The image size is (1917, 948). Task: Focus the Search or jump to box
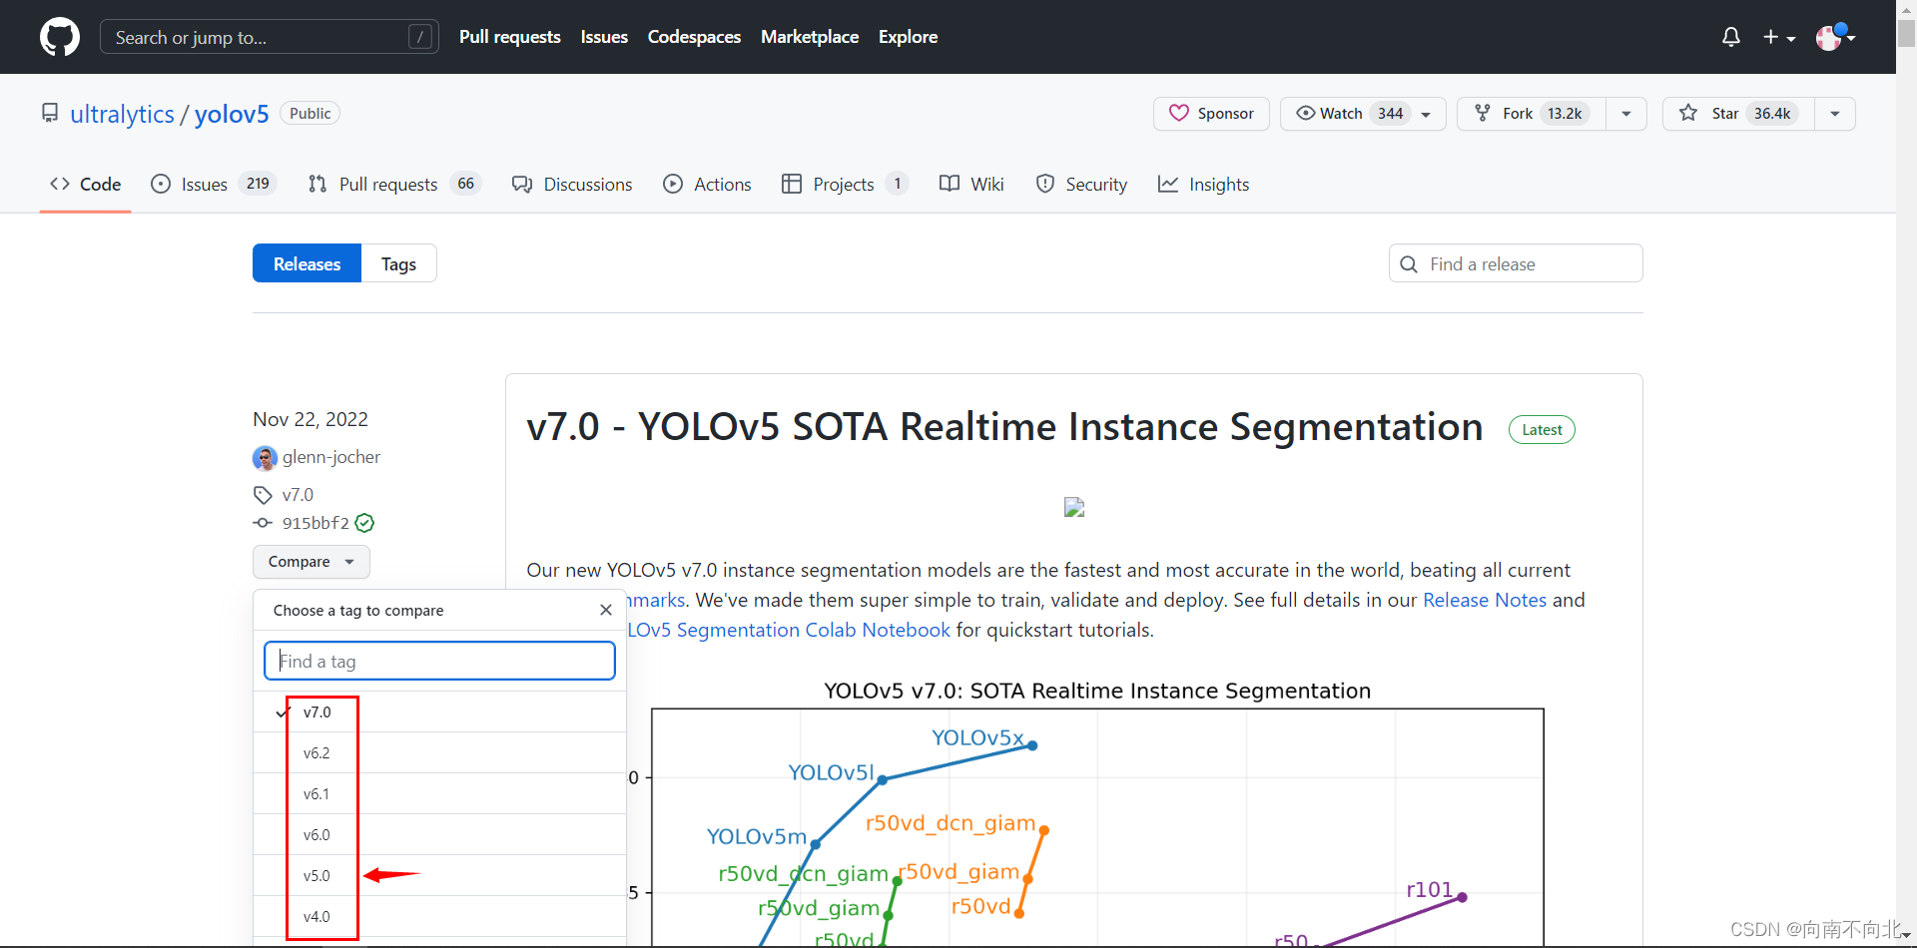click(270, 37)
